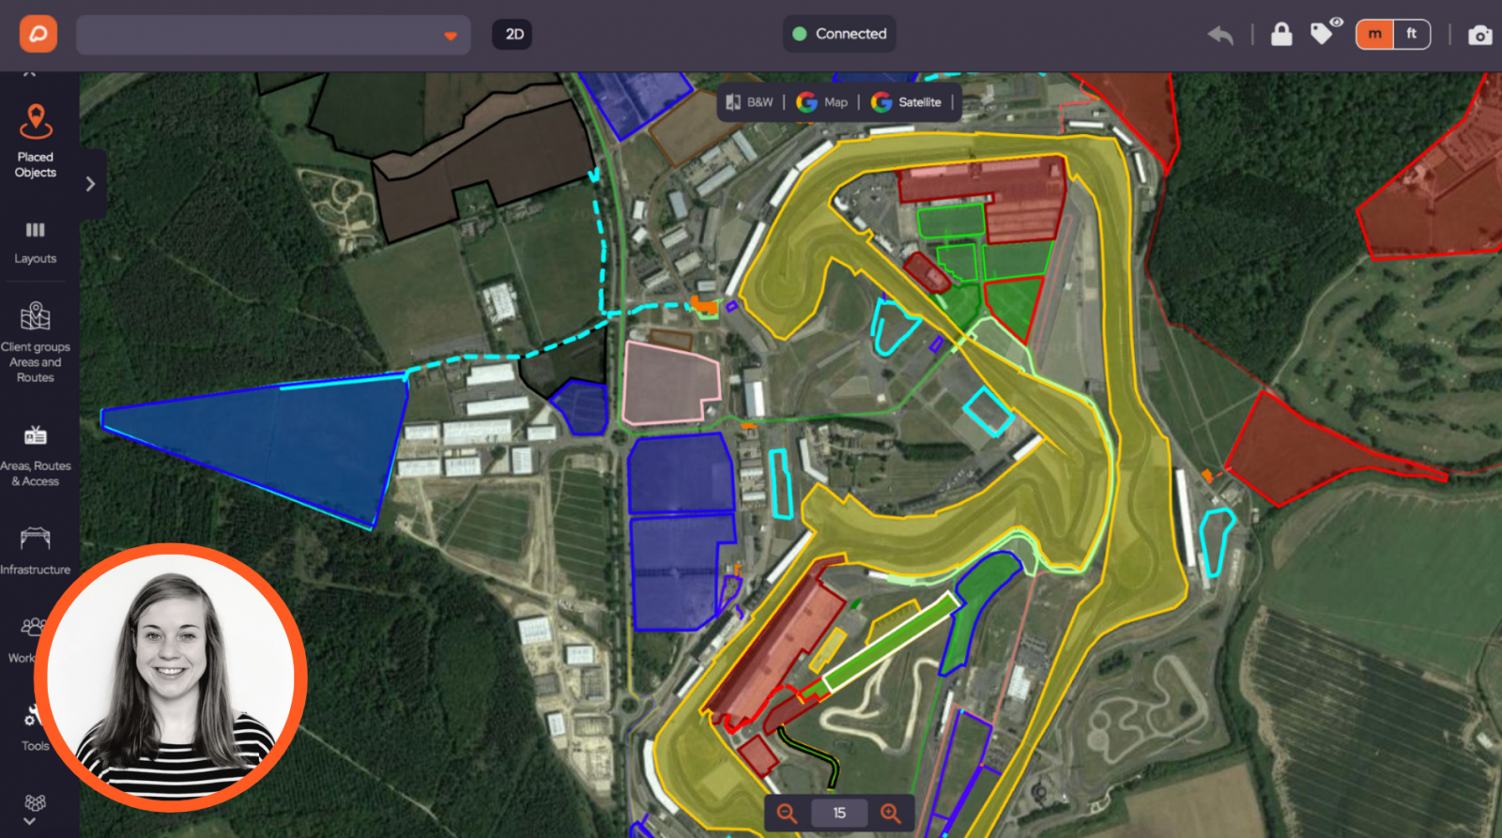Click the padlock lock icon
The height and width of the screenshot is (838, 1502).
1280,34
